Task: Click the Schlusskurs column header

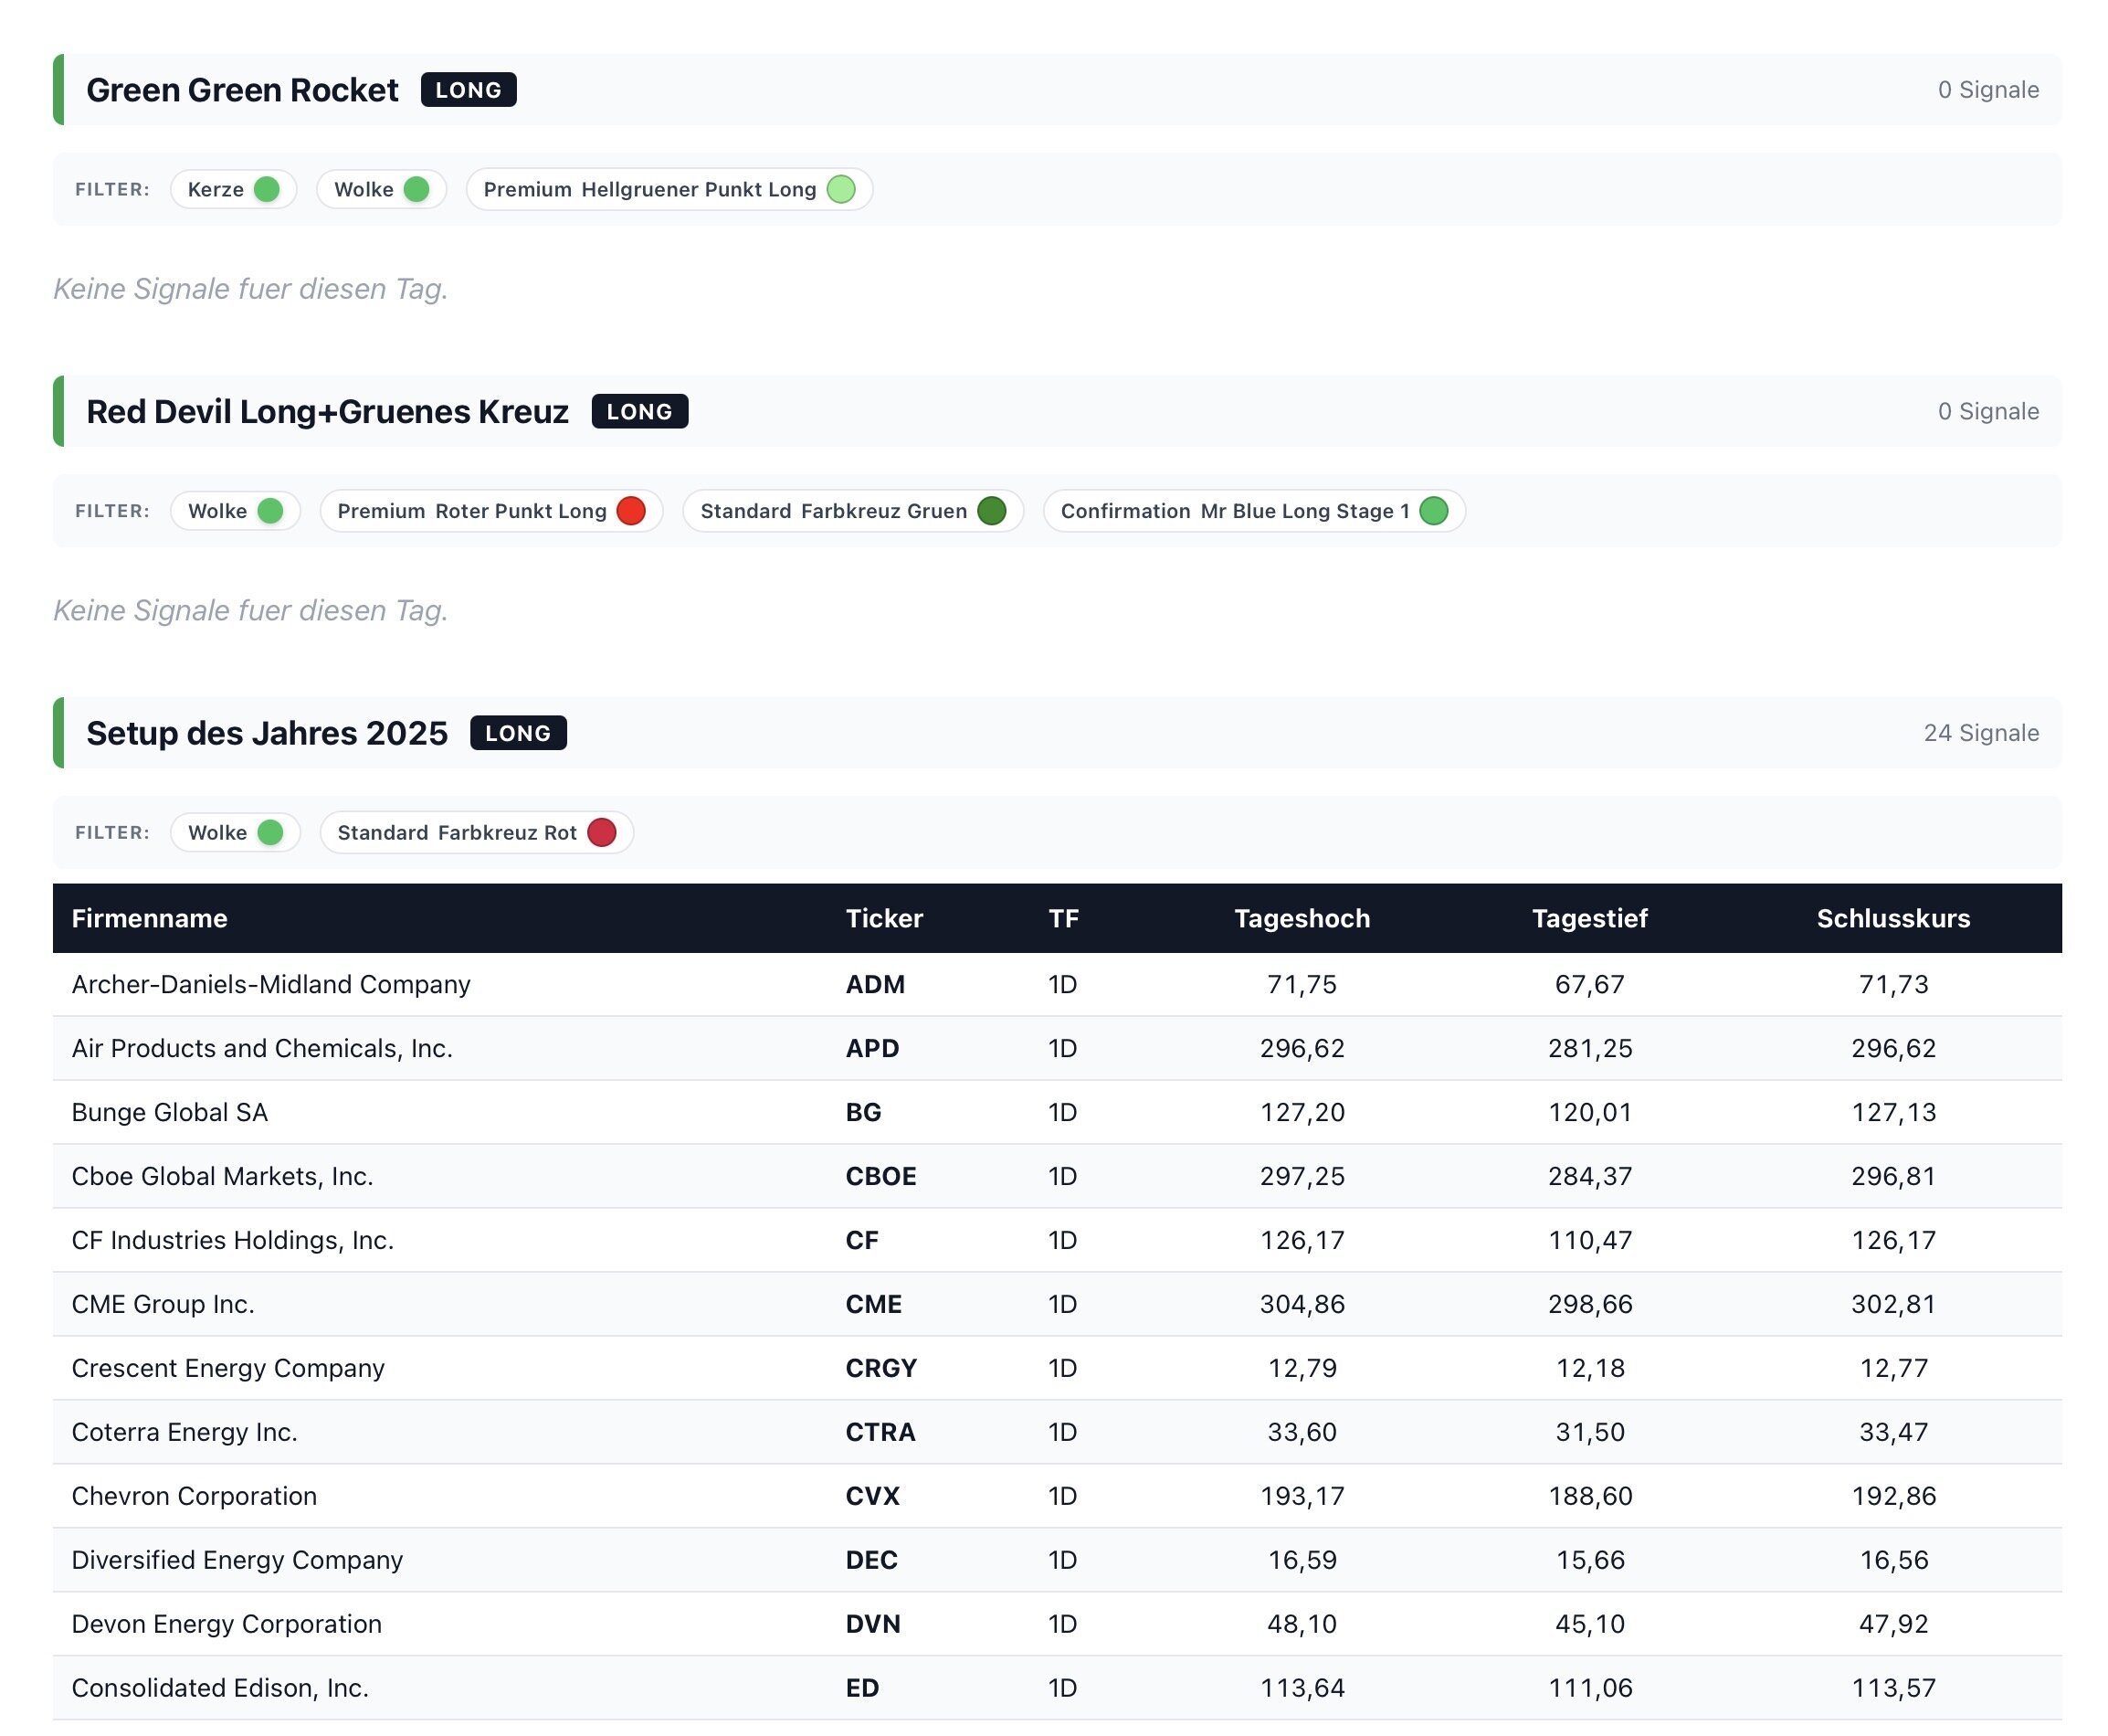Action: [x=1892, y=918]
